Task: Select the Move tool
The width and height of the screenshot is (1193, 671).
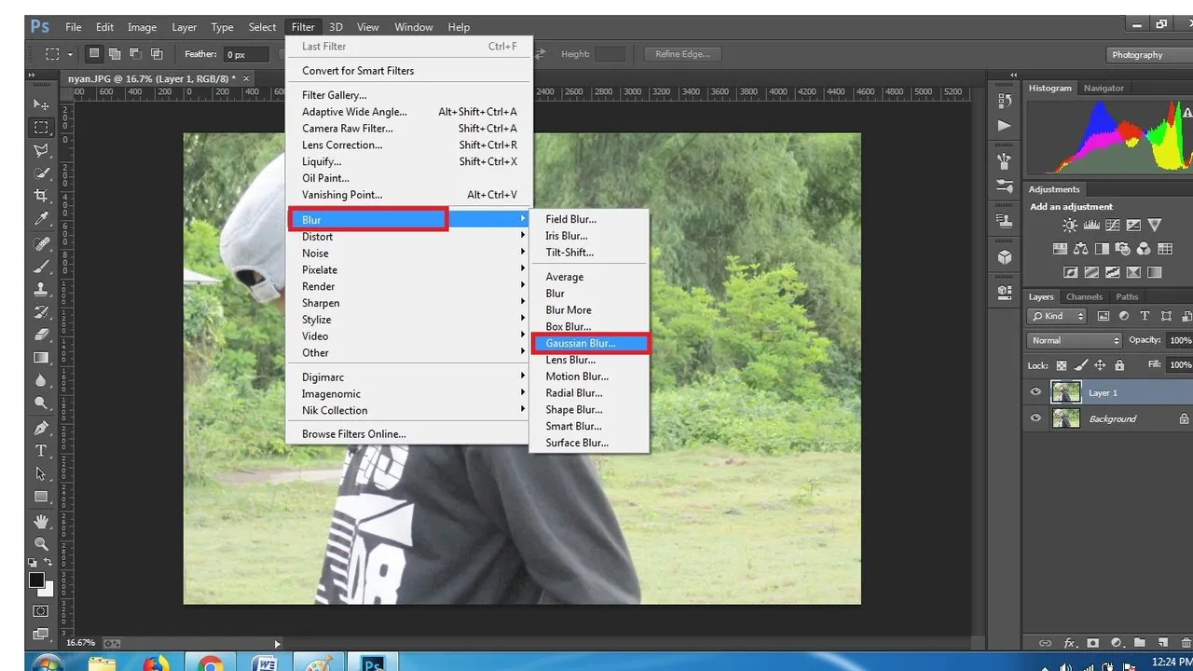Action: 41,103
